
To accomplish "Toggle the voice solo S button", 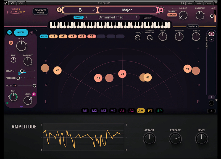I will click(32, 32).
